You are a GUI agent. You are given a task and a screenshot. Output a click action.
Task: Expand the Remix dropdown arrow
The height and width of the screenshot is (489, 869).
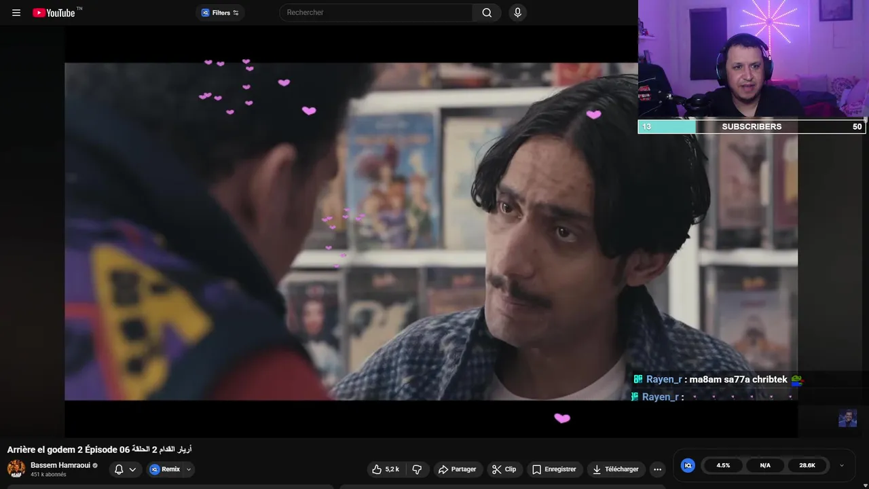coord(189,469)
